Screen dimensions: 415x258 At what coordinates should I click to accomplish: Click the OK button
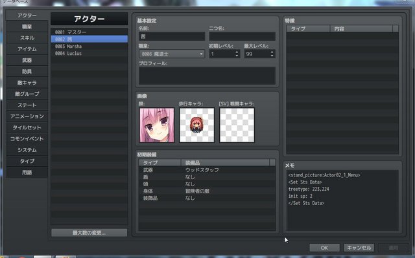324,248
